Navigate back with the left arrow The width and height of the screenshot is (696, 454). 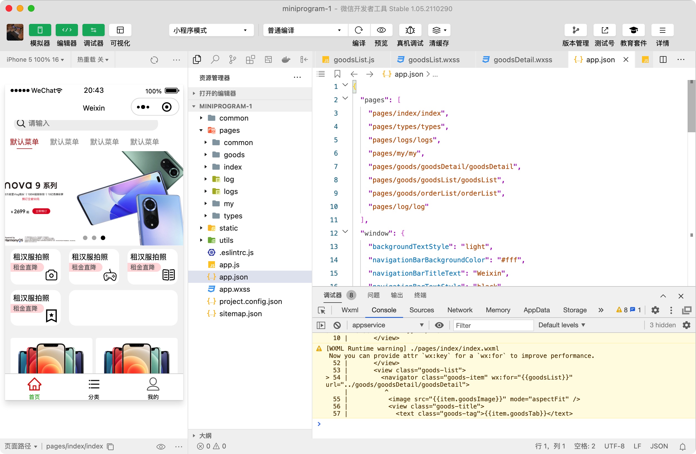(354, 74)
